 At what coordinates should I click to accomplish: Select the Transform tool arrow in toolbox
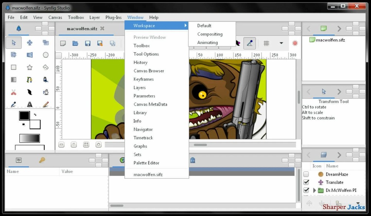point(13,43)
